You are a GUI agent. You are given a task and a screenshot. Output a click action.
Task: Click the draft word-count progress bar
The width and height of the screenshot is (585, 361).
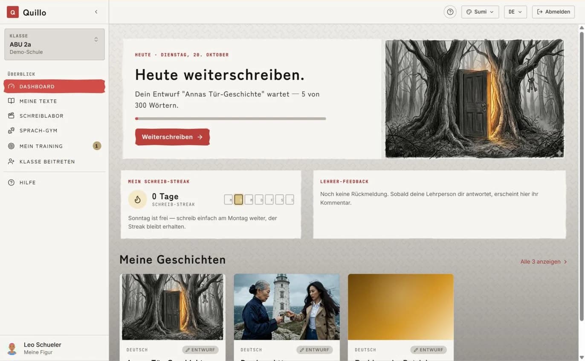(230, 119)
